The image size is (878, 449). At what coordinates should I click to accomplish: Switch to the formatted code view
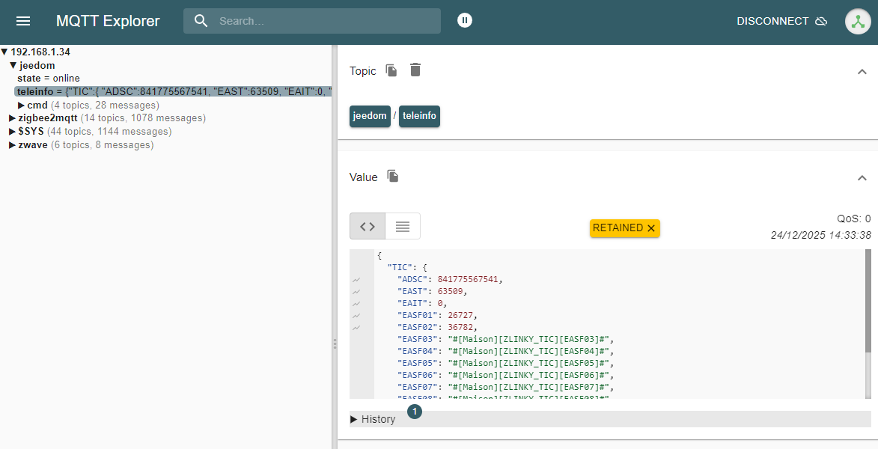click(368, 226)
